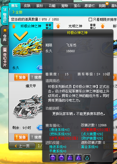Switch to the 宝石 tab

pyautogui.click(x=77, y=6)
